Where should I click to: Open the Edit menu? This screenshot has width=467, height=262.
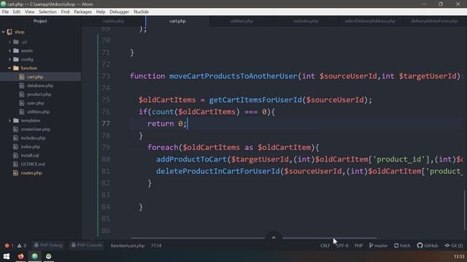[17, 12]
